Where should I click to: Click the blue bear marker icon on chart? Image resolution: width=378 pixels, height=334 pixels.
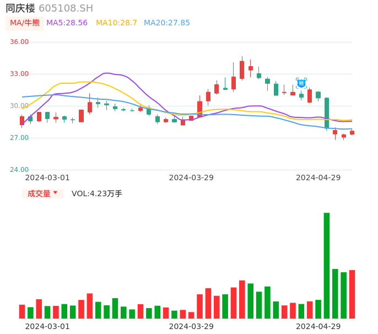301,83
